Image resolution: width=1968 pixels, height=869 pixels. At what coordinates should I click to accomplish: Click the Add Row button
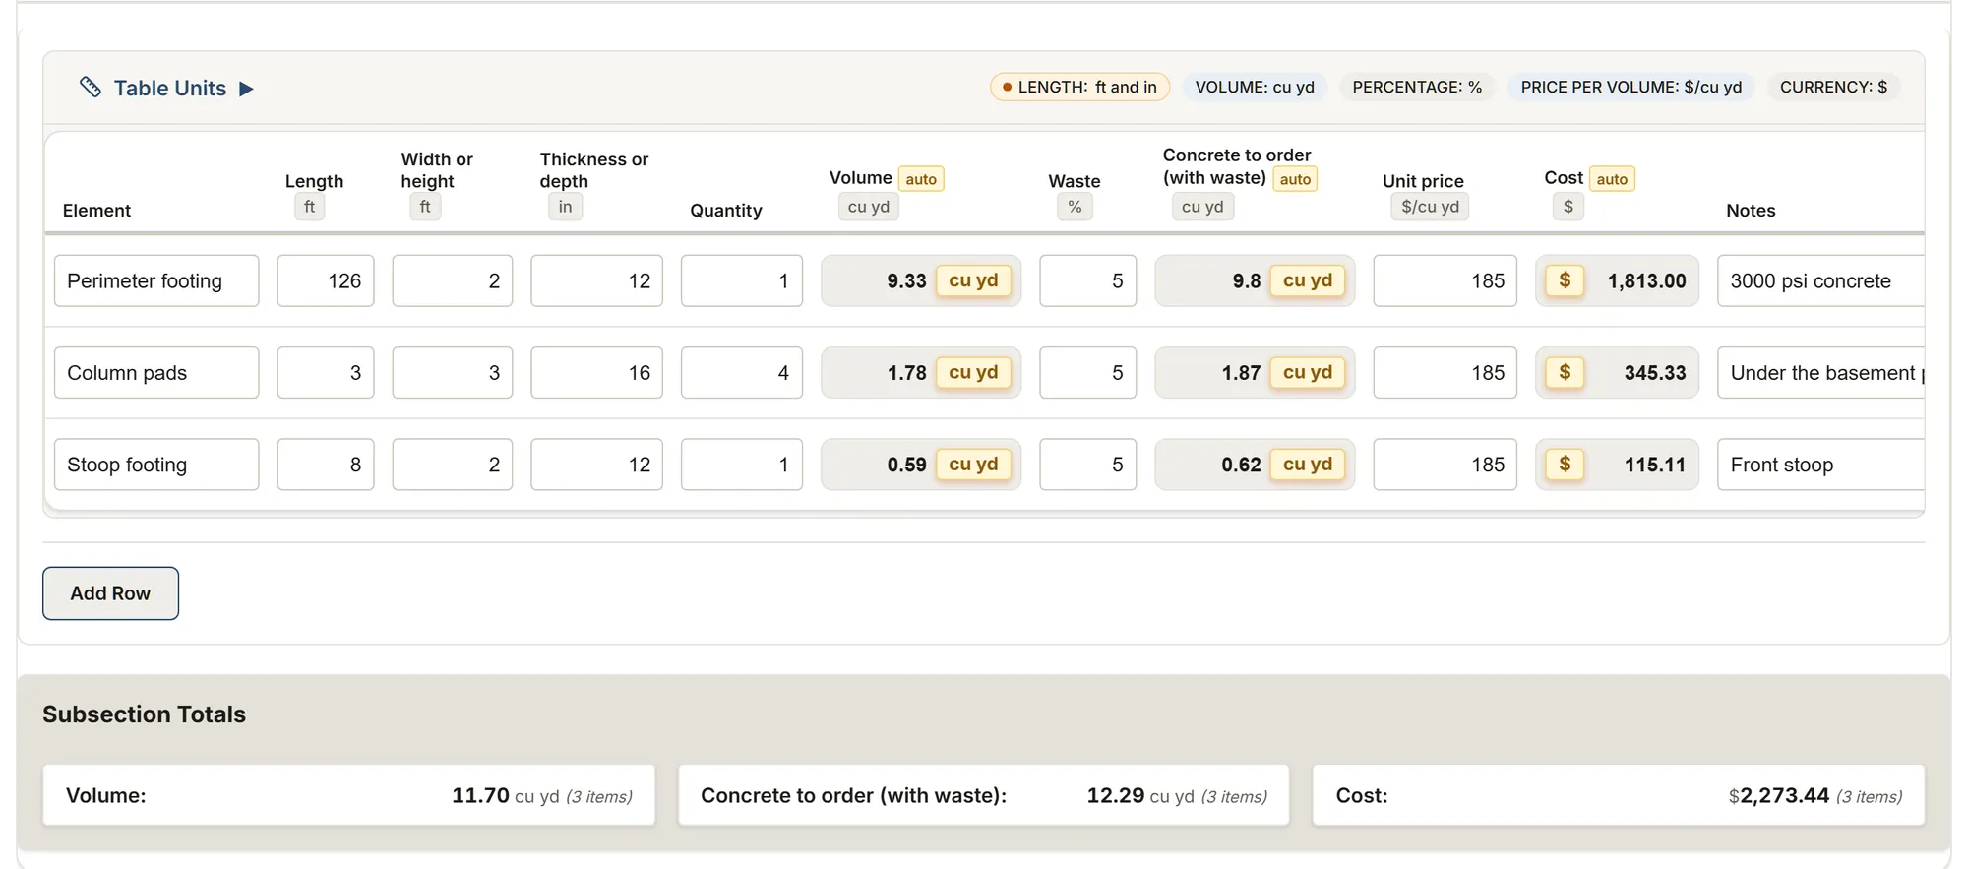(x=110, y=593)
